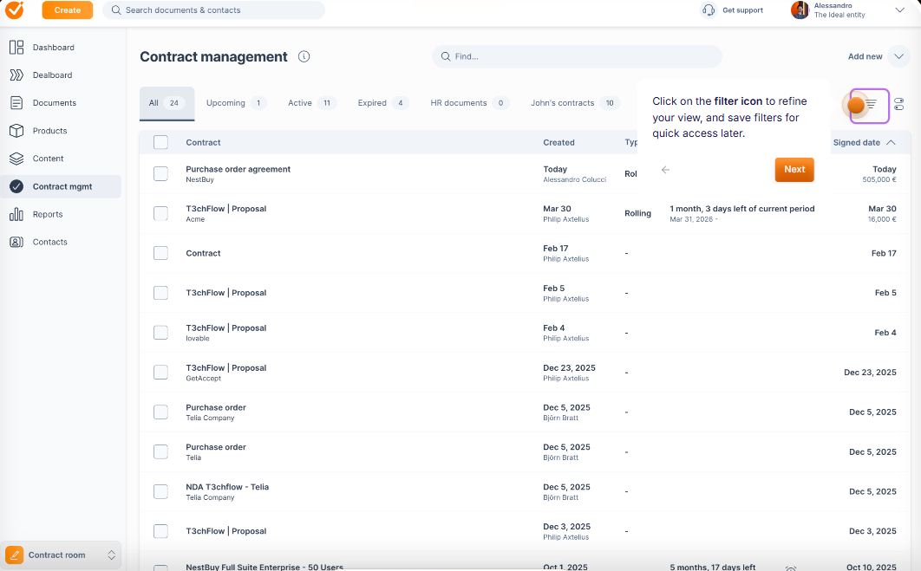Click the info icon beside Contract management
Viewport: 921px width, 571px height.
[x=304, y=56]
